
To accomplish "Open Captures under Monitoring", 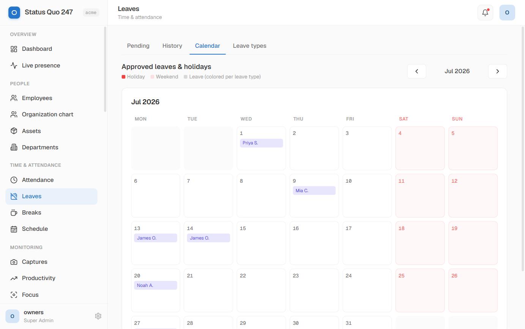I will click(52, 262).
